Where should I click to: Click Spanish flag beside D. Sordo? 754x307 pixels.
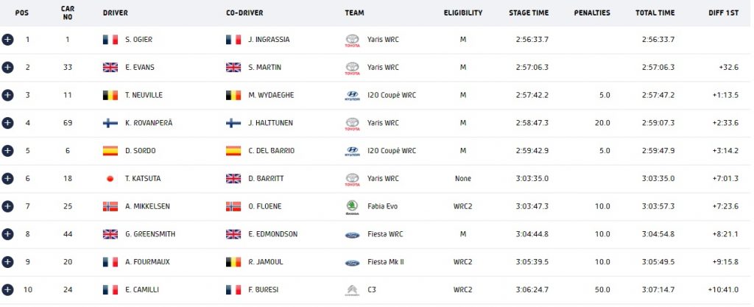tap(110, 151)
